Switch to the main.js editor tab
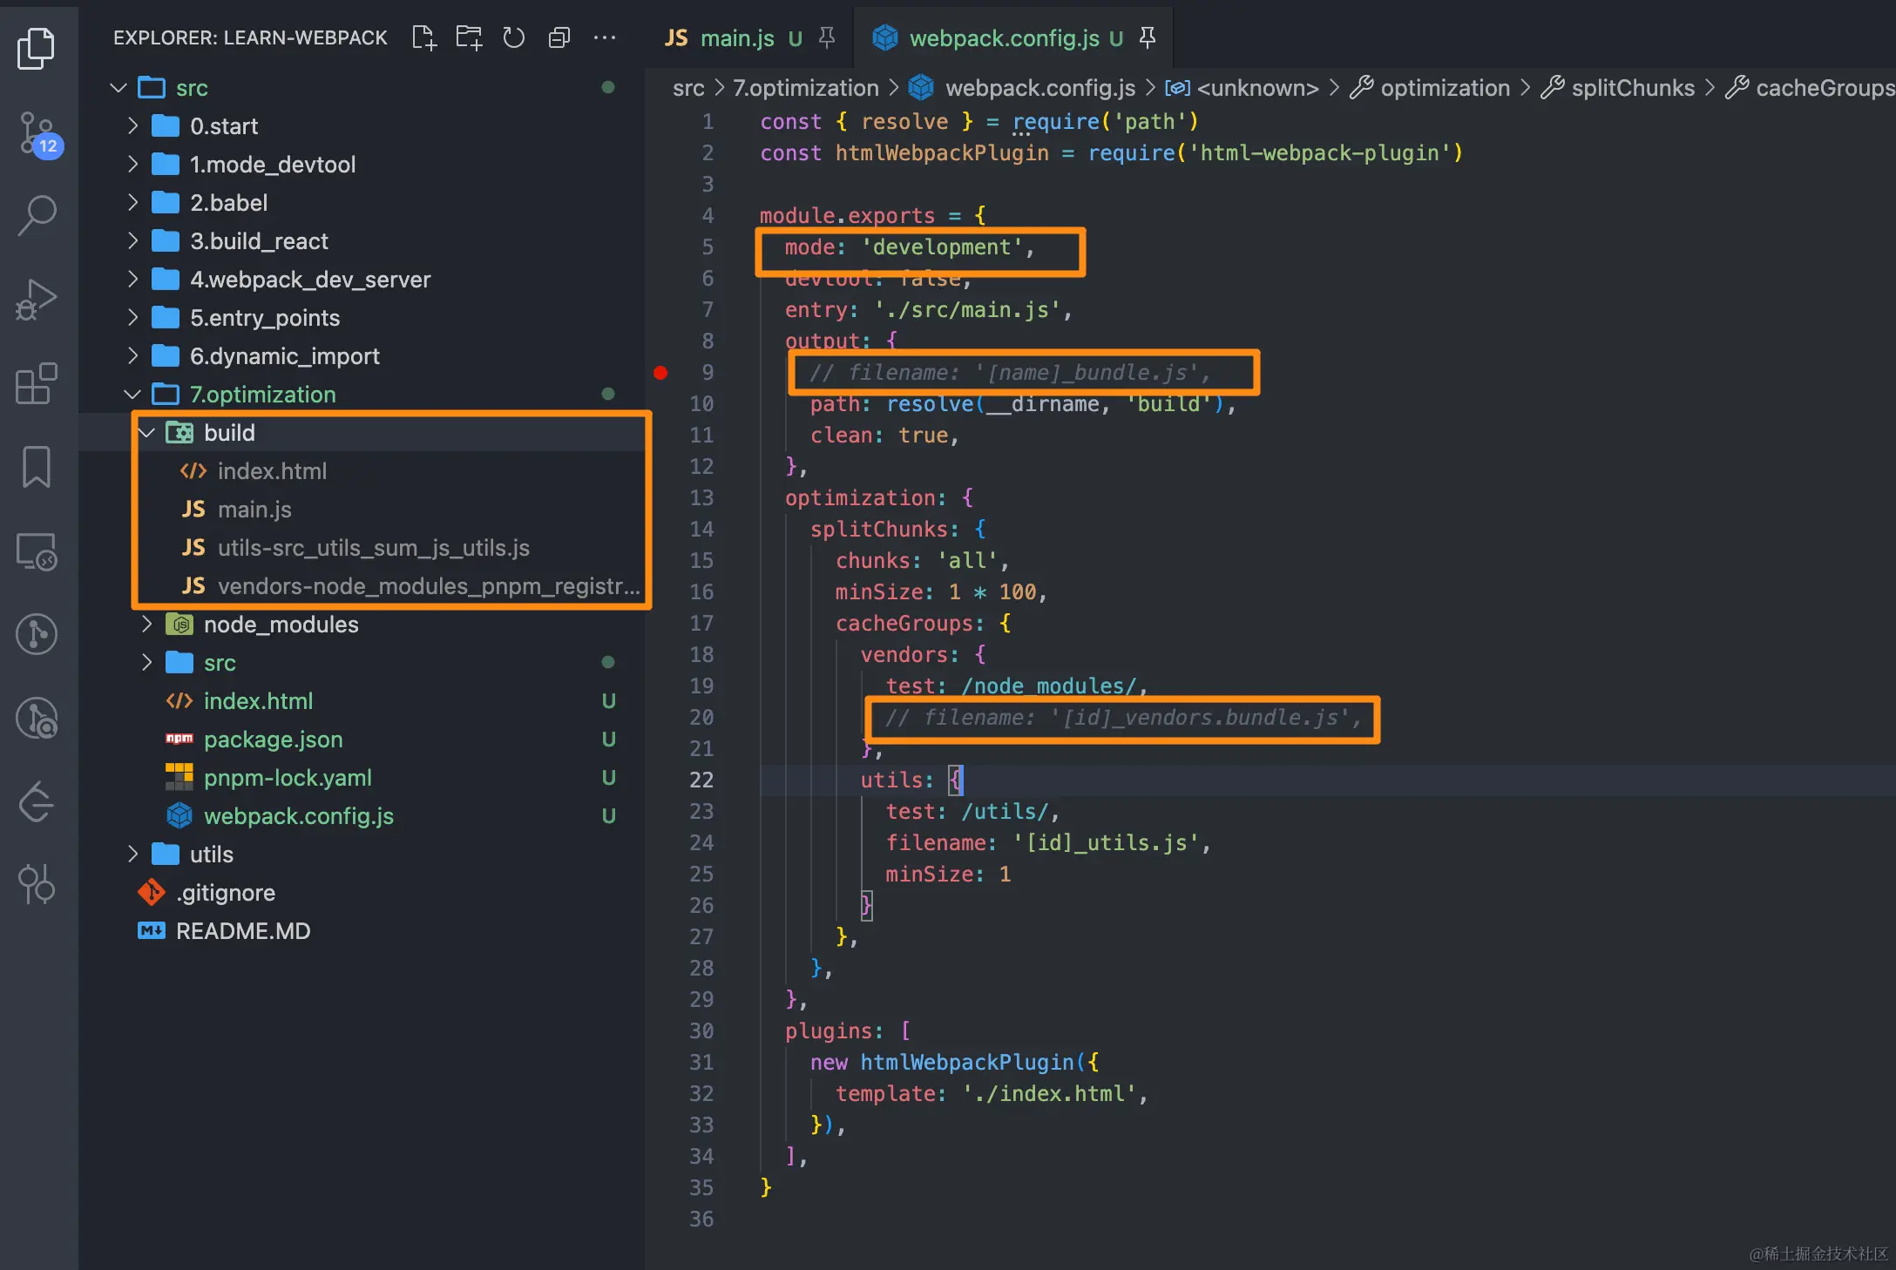 click(736, 38)
